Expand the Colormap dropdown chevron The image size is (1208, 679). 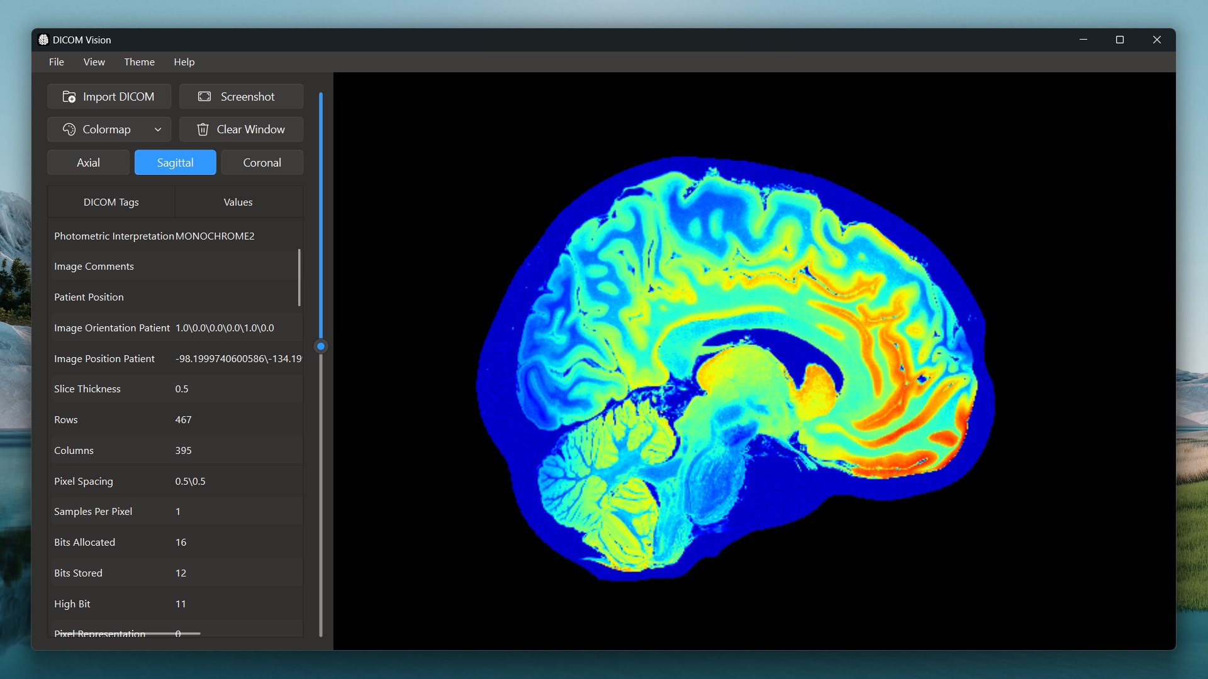point(158,130)
